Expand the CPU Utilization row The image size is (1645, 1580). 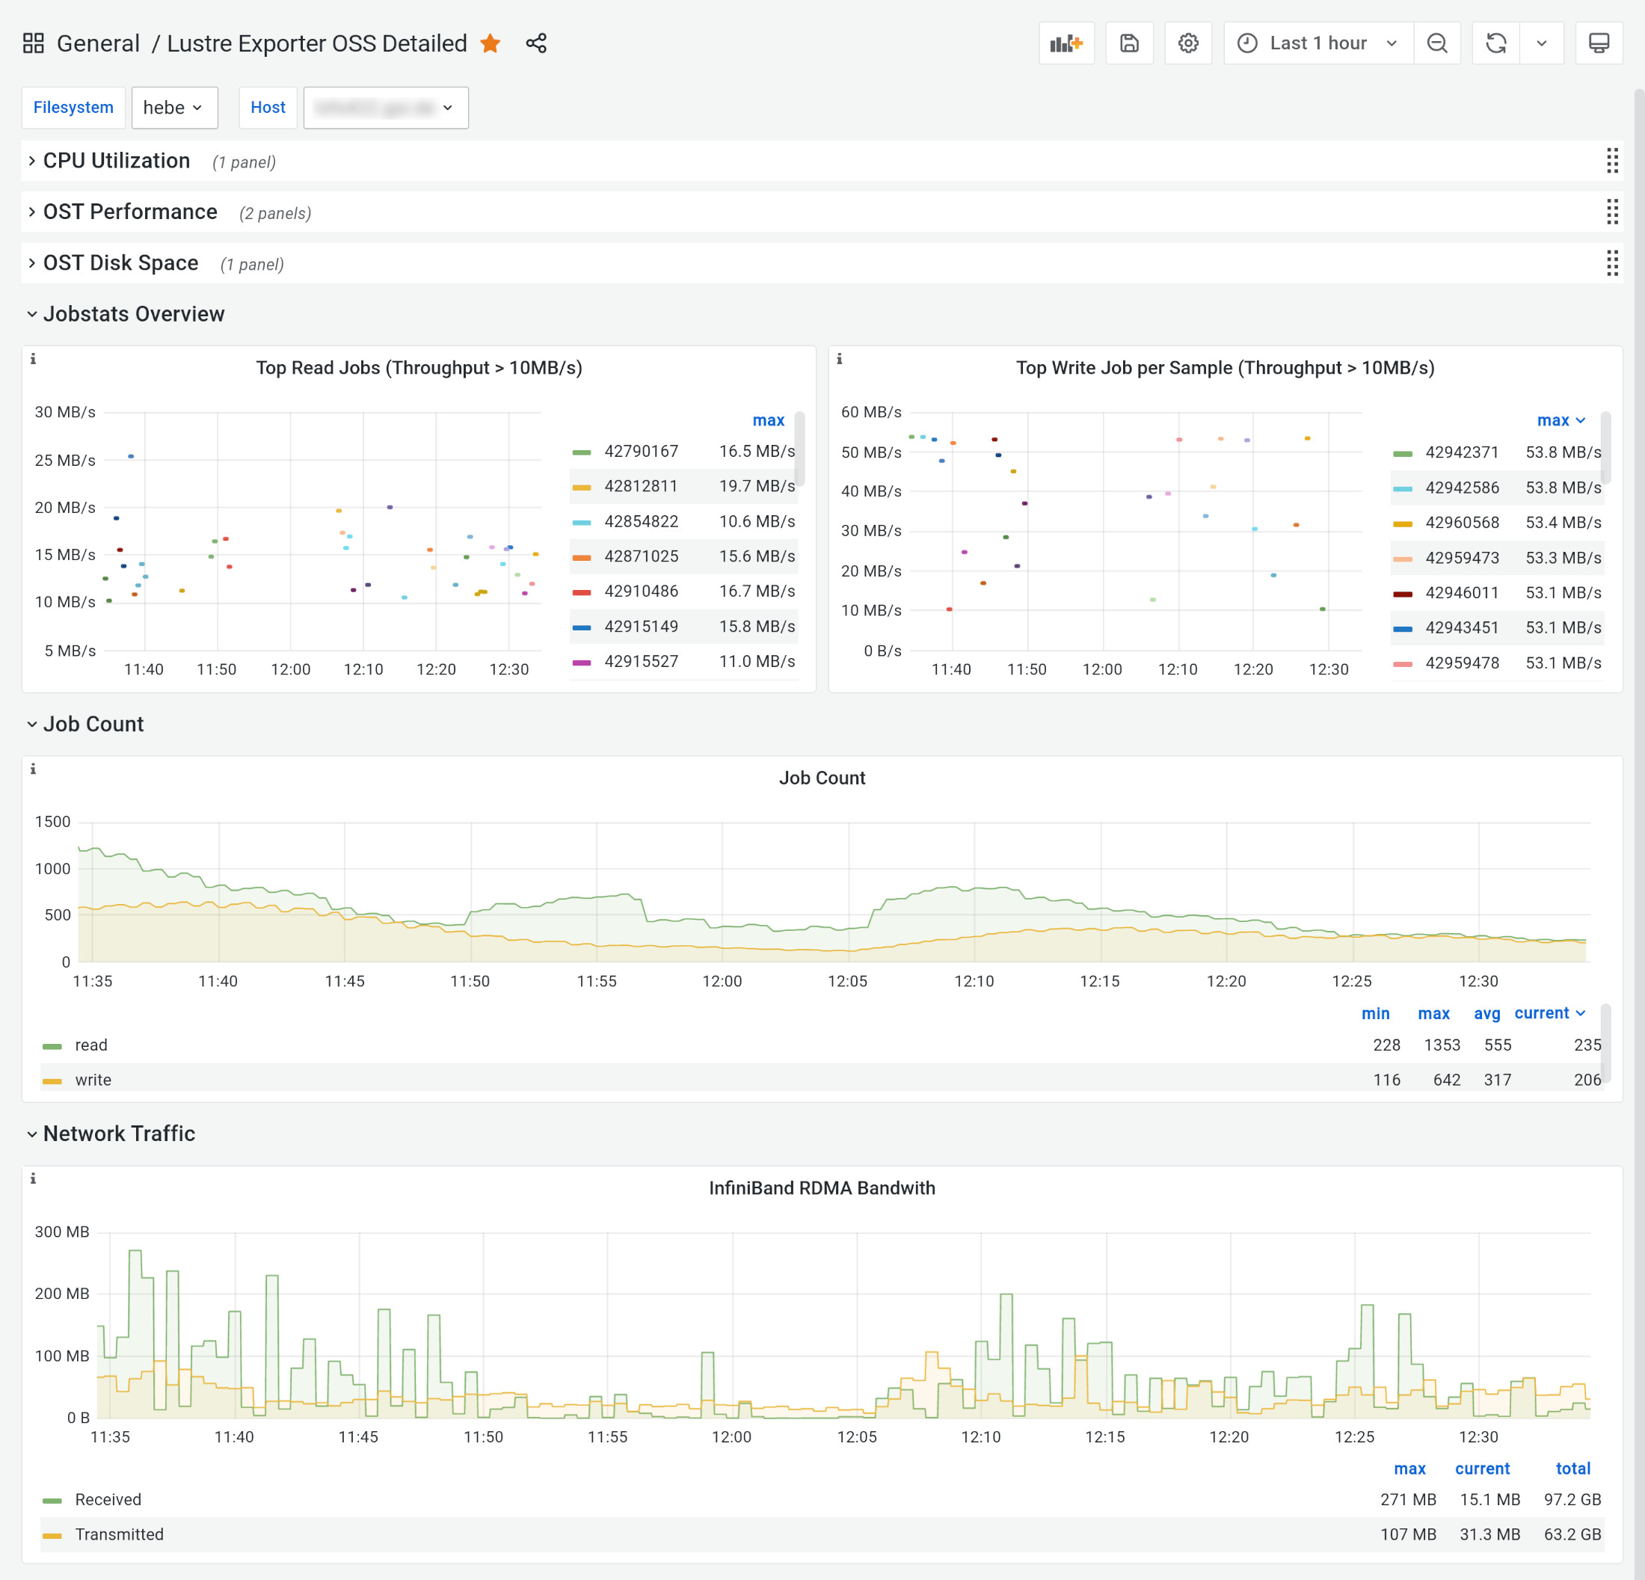[x=116, y=162]
